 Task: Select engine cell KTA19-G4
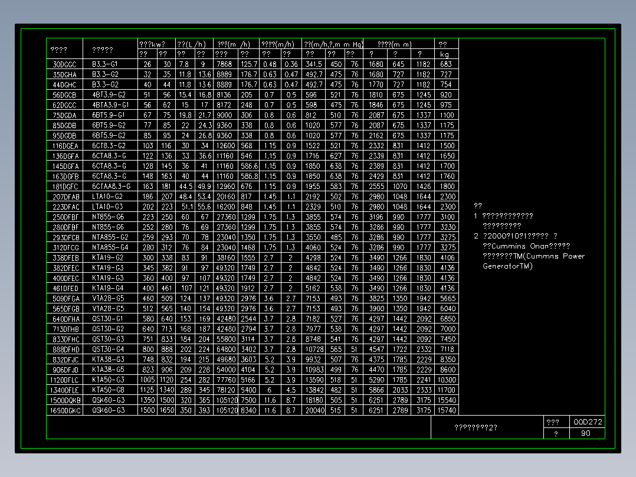tap(110, 288)
